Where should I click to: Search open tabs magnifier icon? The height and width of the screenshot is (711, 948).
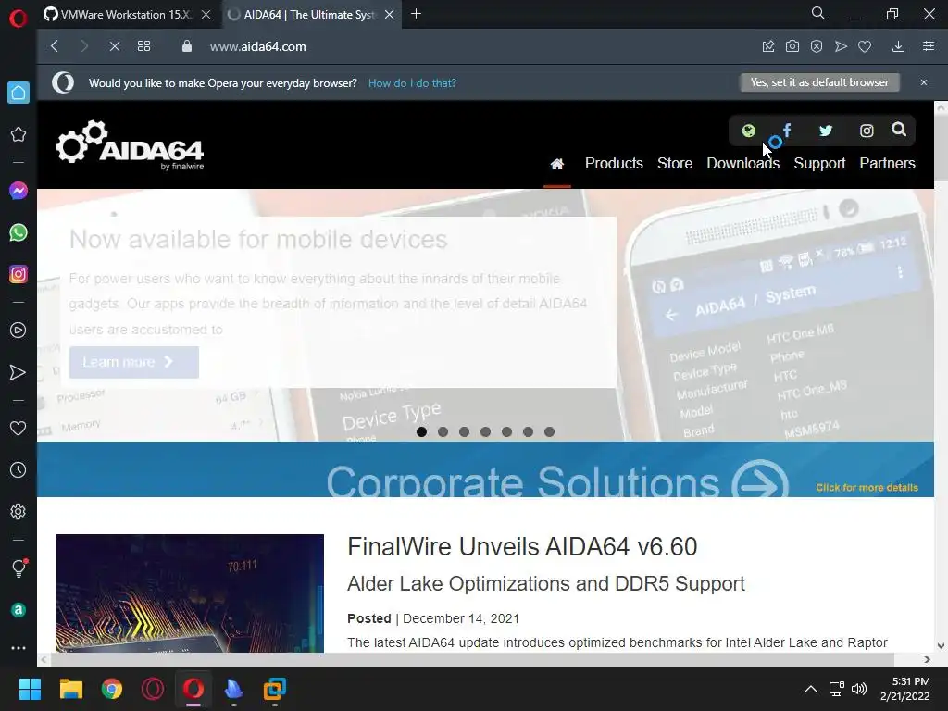(x=818, y=13)
